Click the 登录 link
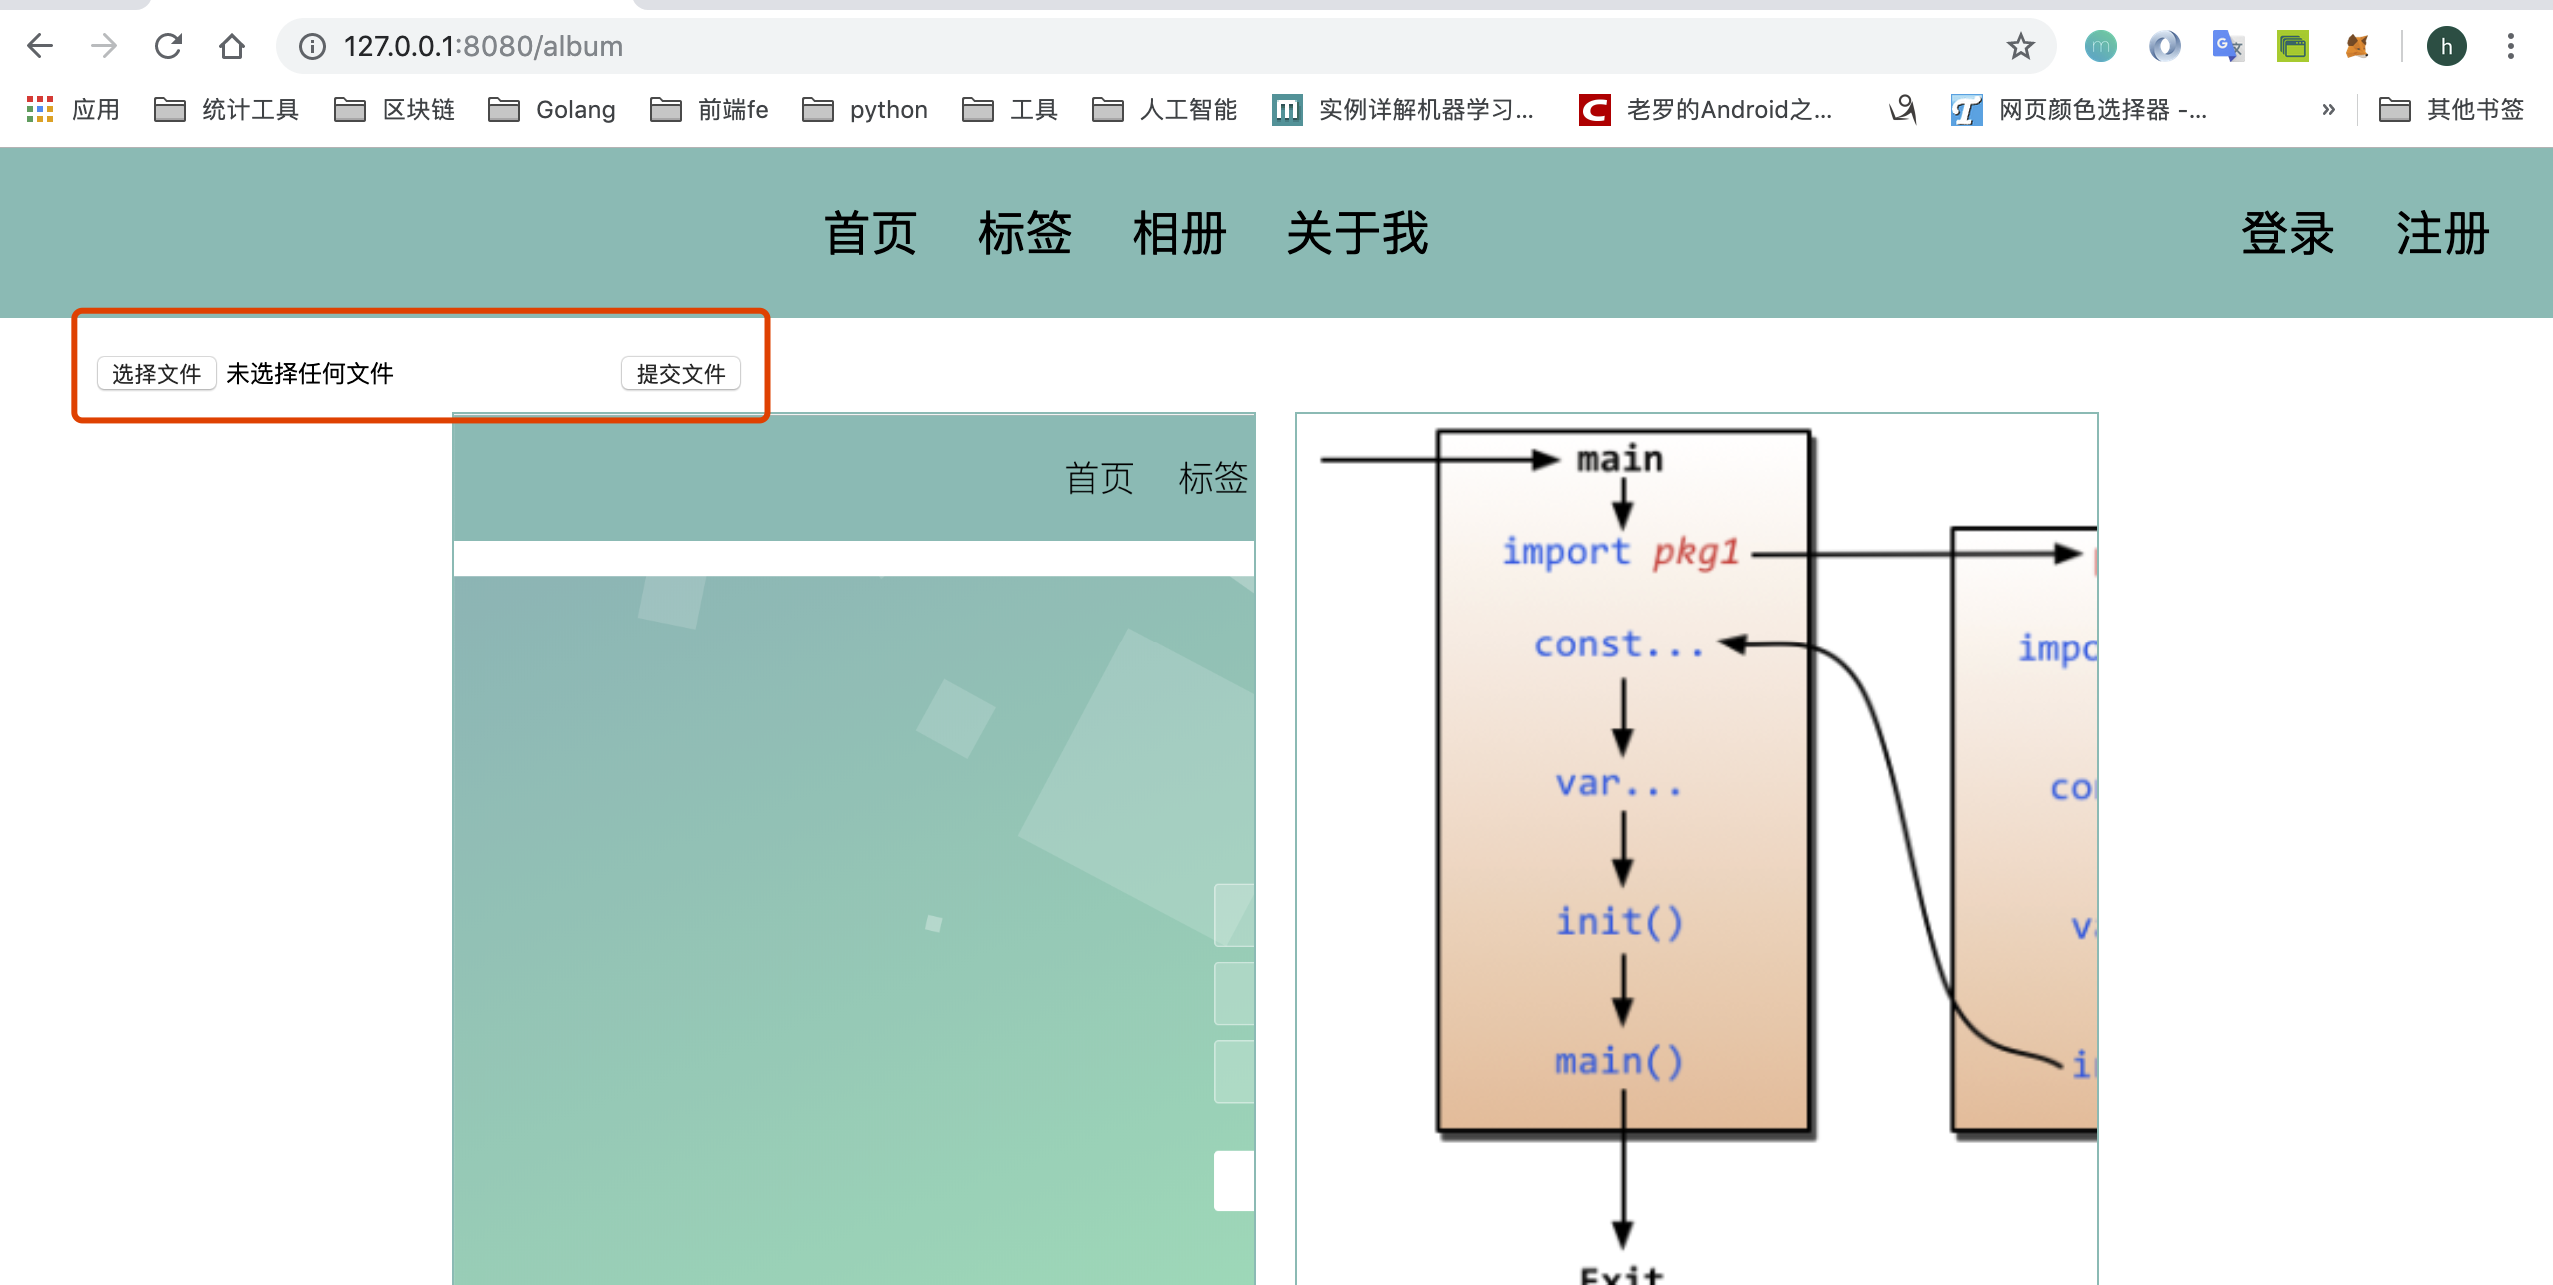 pos(2289,233)
